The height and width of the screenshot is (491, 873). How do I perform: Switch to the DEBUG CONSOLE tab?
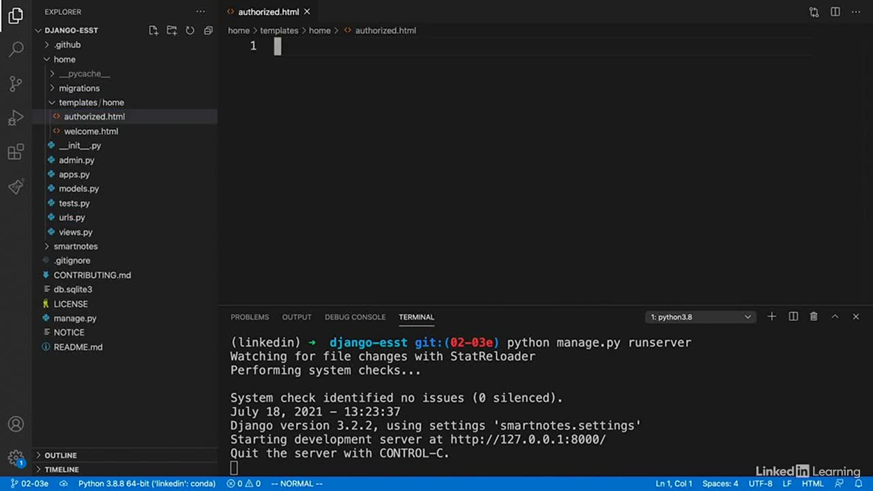point(355,317)
